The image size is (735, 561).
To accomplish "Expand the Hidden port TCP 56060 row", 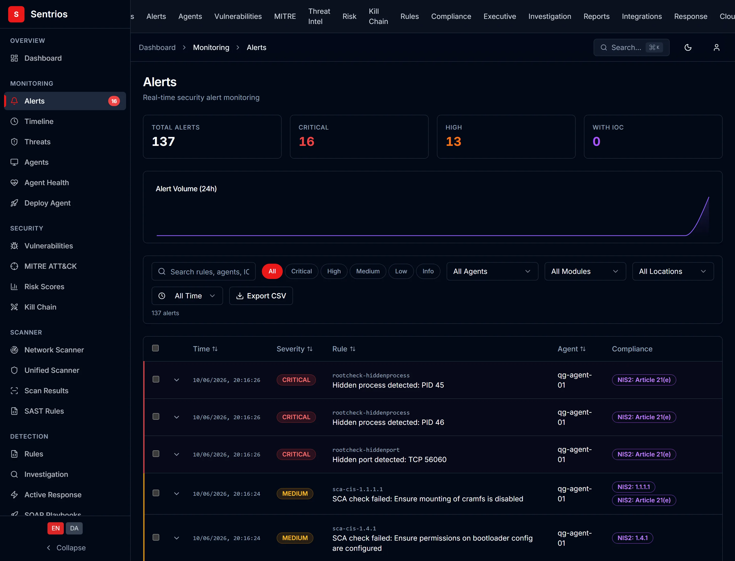I will 177,454.
